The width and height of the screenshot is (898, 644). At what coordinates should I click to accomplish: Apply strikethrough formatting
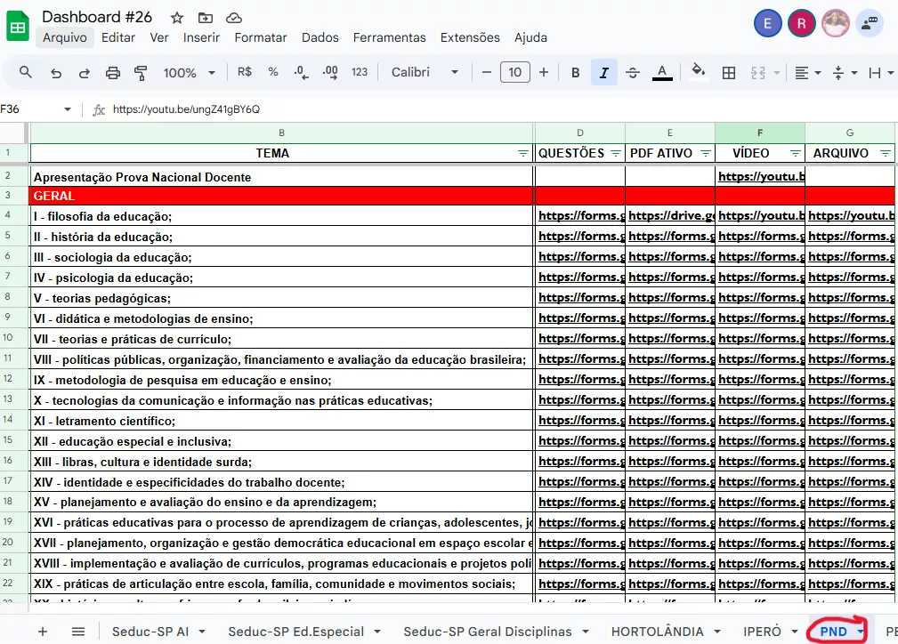(x=633, y=73)
